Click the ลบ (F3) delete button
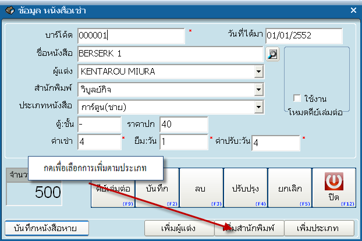 click(201, 188)
